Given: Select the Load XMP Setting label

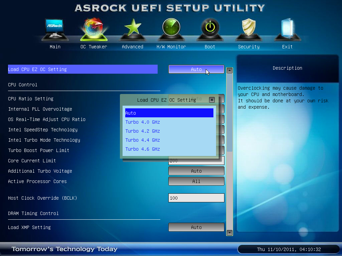Looking at the screenshot, I should [x=29, y=227].
